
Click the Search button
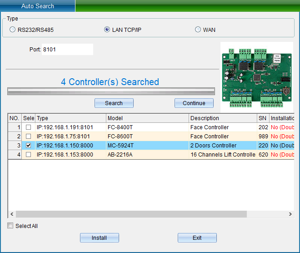114,103
